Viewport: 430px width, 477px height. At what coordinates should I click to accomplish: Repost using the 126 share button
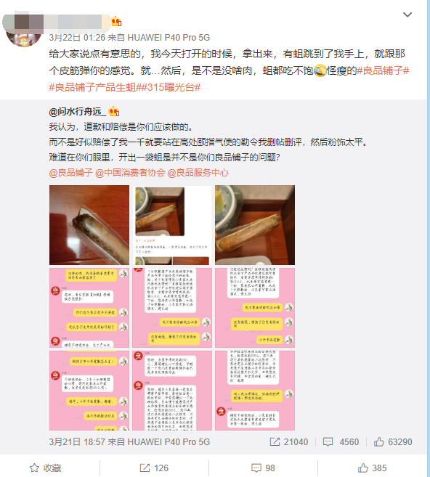(154, 468)
